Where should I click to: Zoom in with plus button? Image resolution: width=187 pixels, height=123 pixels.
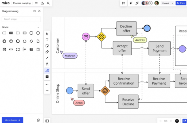pyautogui.click(x=171, y=121)
